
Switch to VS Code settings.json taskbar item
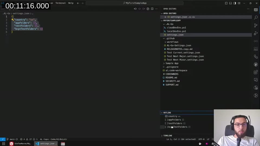(46, 144)
